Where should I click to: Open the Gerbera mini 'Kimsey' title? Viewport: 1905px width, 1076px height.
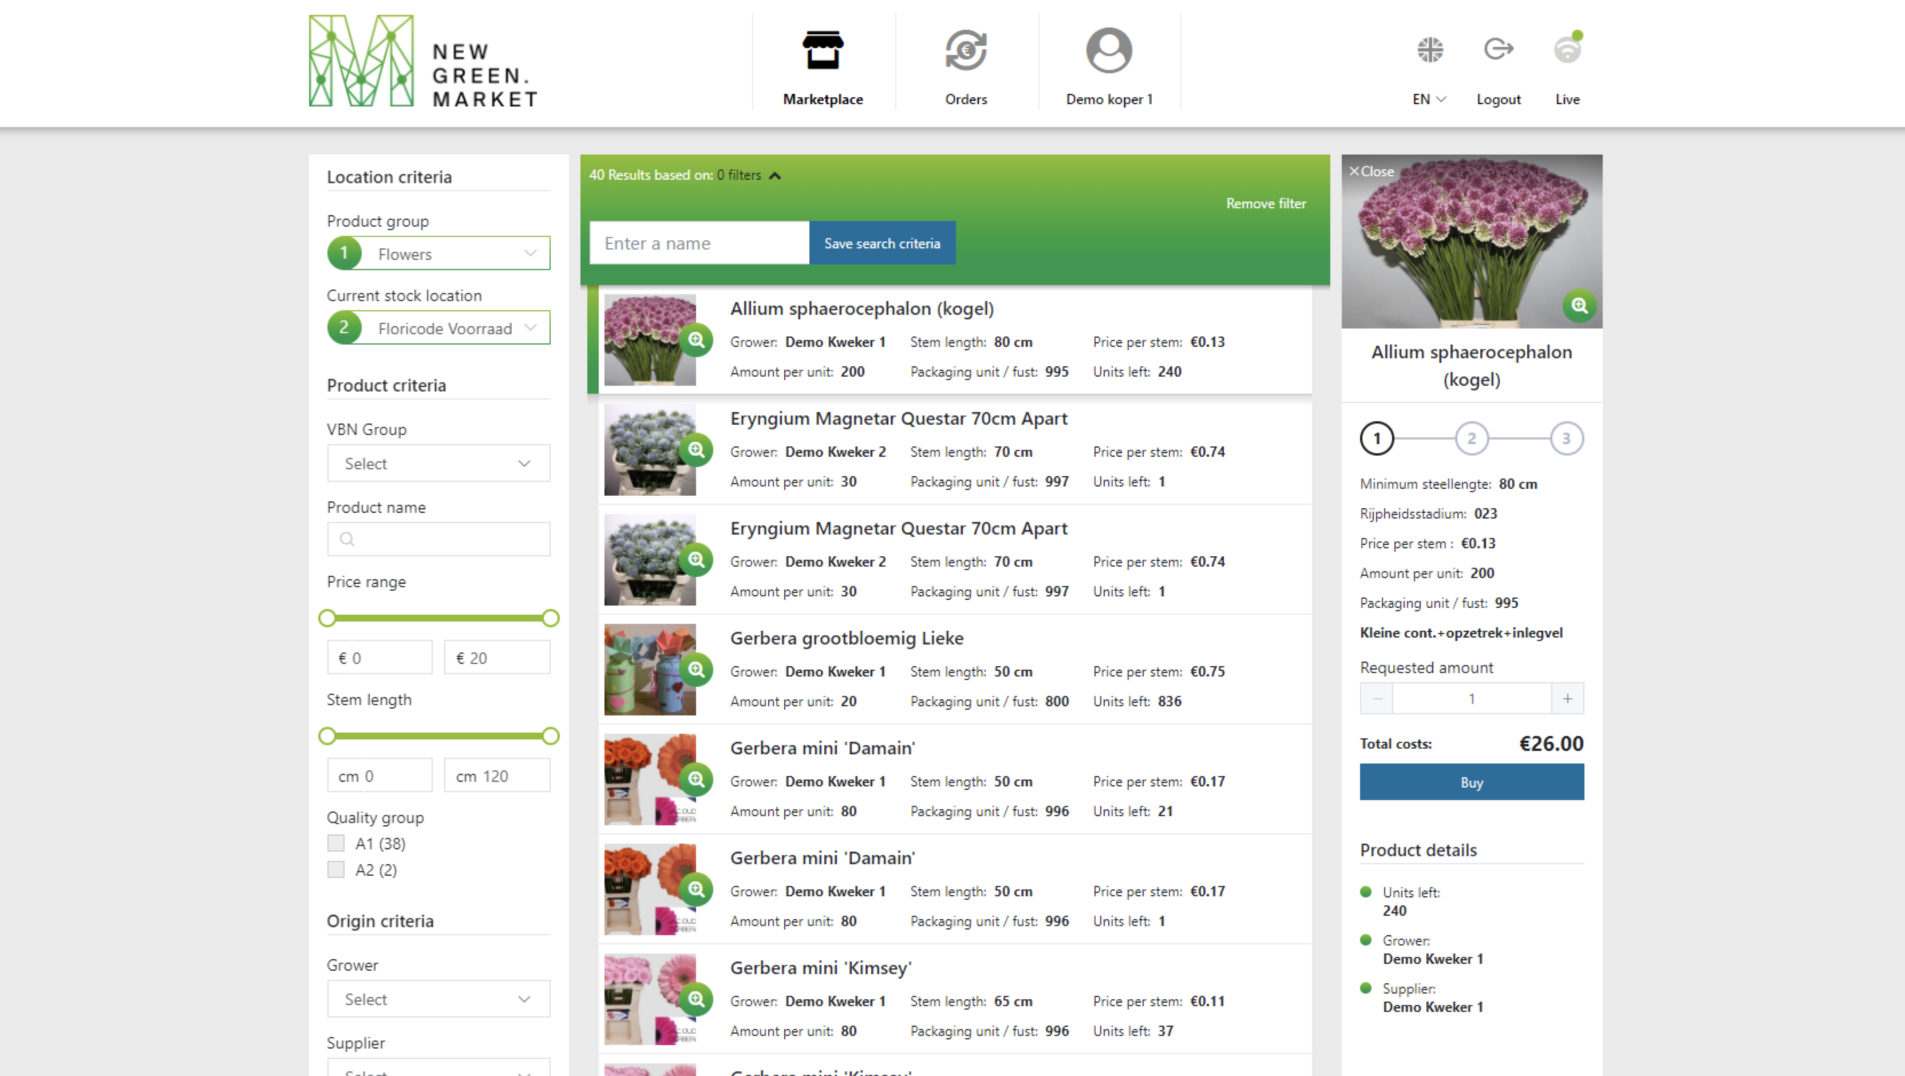coord(820,968)
